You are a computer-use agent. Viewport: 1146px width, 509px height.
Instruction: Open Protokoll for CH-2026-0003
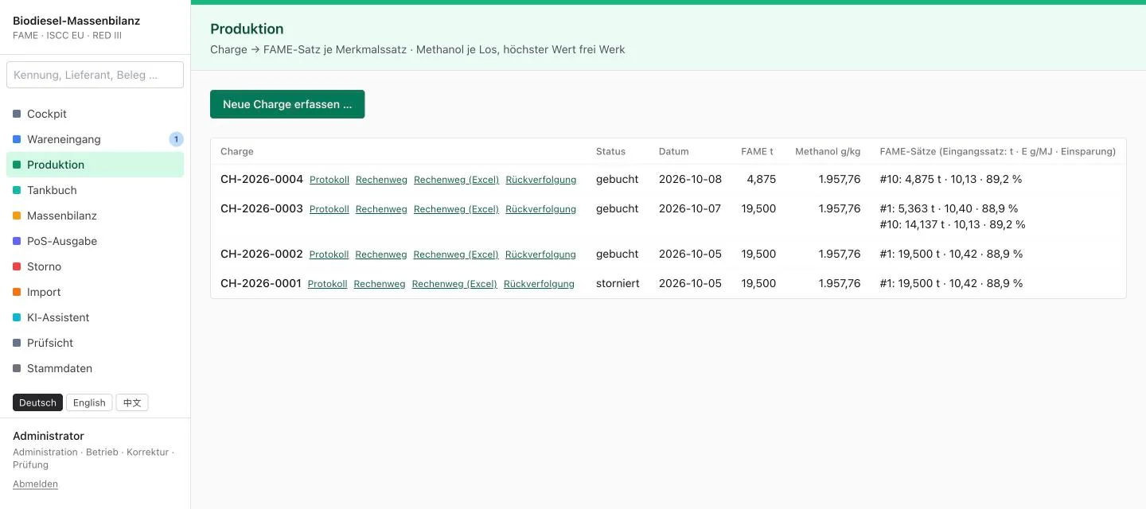coord(329,209)
